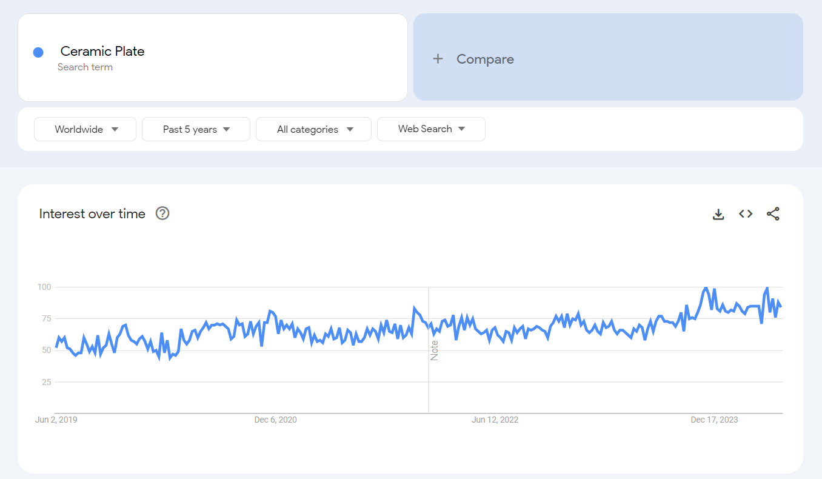
Task: Click the Interest over time heading
Action: click(x=92, y=213)
